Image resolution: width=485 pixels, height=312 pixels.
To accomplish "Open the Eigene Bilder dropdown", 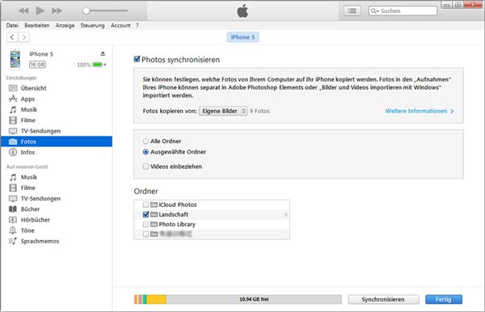I will [x=223, y=111].
